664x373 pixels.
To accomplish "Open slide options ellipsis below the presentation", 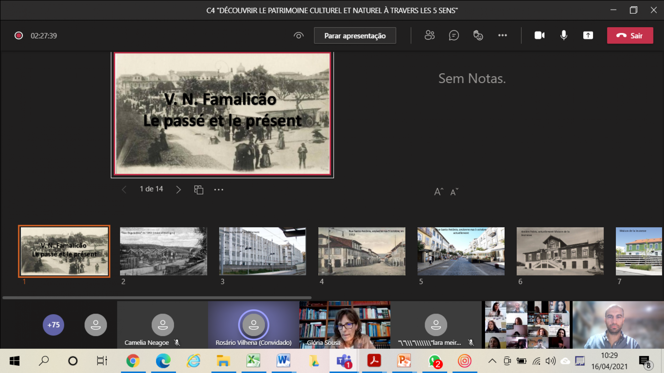I will tap(218, 189).
